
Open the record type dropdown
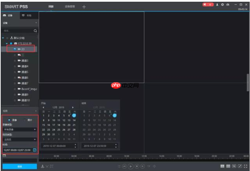tap(20, 130)
